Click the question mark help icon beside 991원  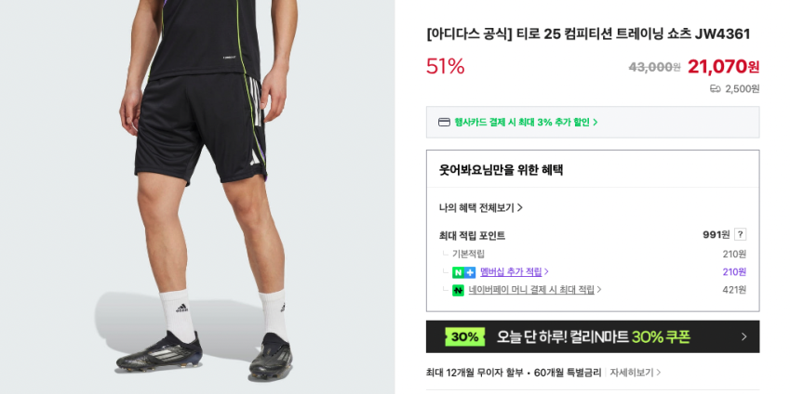[740, 234]
